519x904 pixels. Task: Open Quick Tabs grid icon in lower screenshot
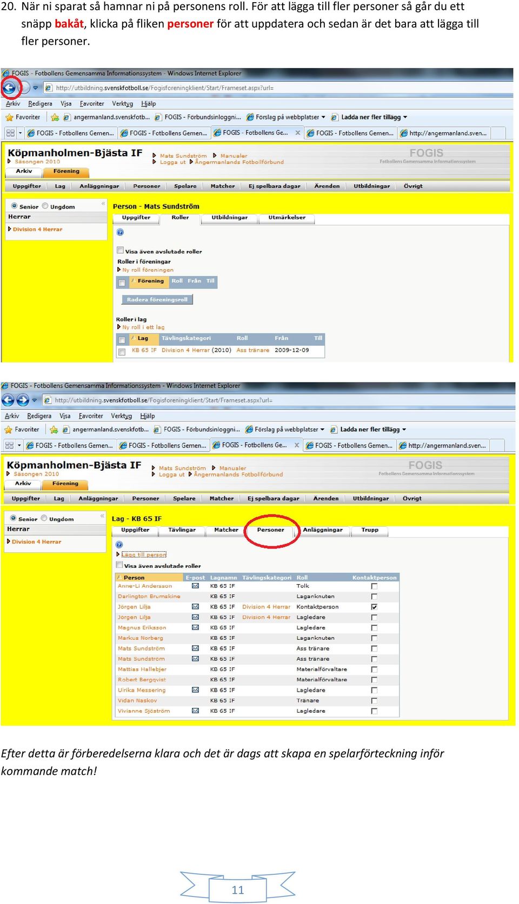pos(9,445)
